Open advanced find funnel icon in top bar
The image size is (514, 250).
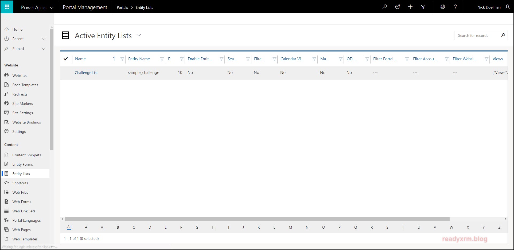tap(423, 7)
